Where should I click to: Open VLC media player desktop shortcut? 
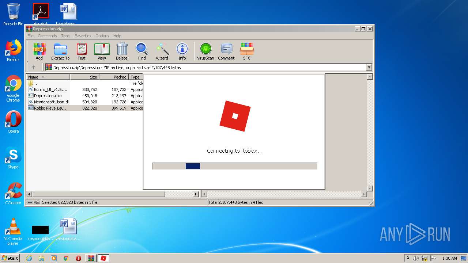pyautogui.click(x=13, y=232)
